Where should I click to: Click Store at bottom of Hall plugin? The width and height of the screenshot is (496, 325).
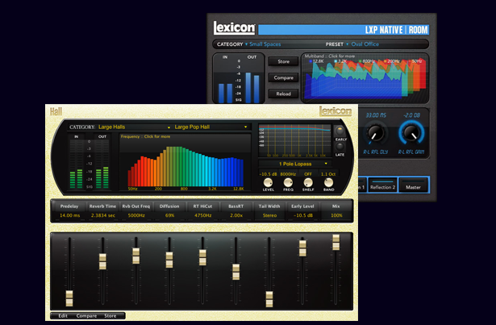pos(110,316)
